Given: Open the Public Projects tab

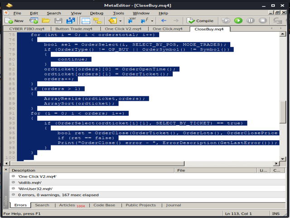Looking at the screenshot, I should pos(141,205).
